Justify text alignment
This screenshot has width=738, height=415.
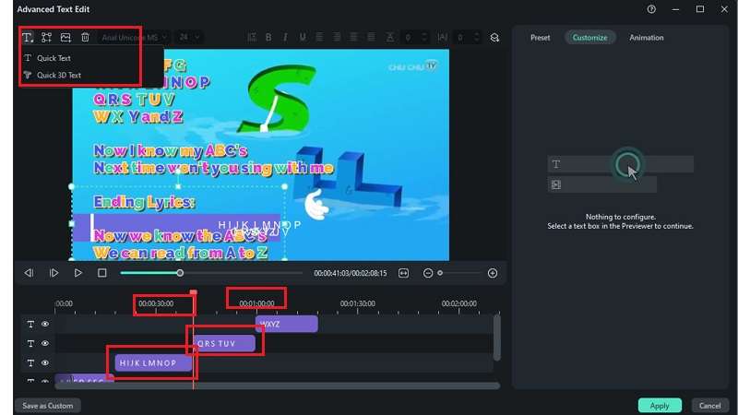(x=371, y=37)
